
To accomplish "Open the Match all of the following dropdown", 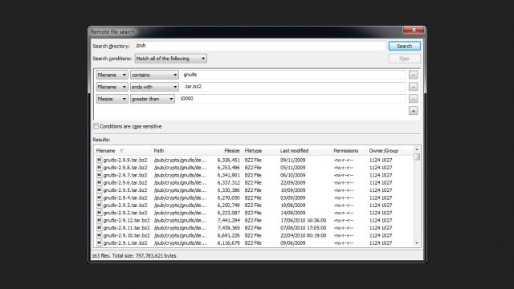I will click(171, 59).
